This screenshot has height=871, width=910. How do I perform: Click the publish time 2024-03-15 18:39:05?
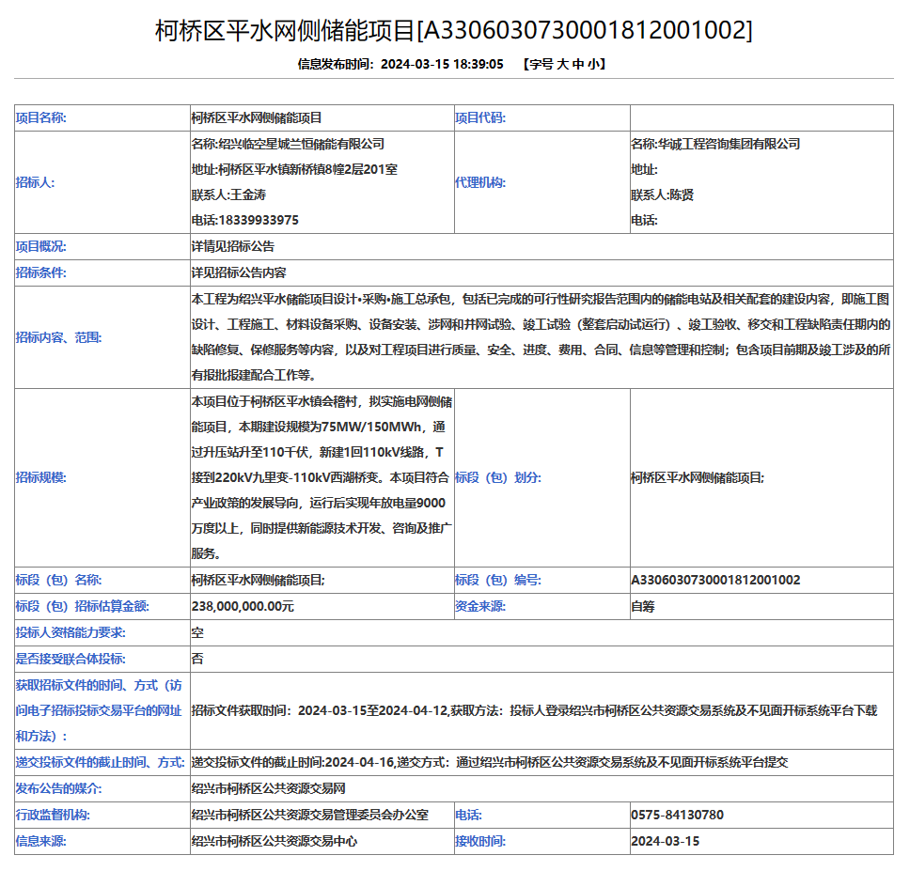442,64
